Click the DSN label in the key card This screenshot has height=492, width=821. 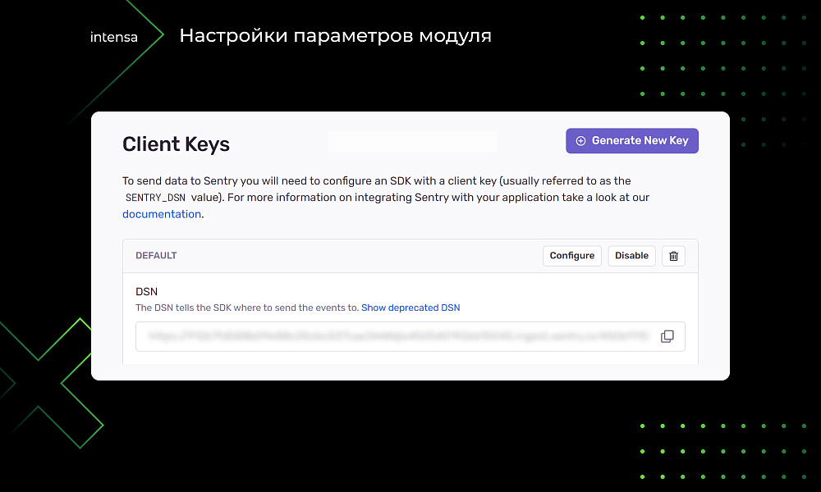coord(146,291)
